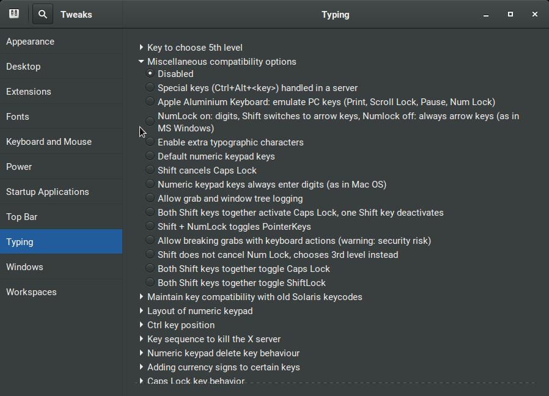The height and width of the screenshot is (396, 549).
Task: Maximize the Tweaks window
Action: pos(510,14)
